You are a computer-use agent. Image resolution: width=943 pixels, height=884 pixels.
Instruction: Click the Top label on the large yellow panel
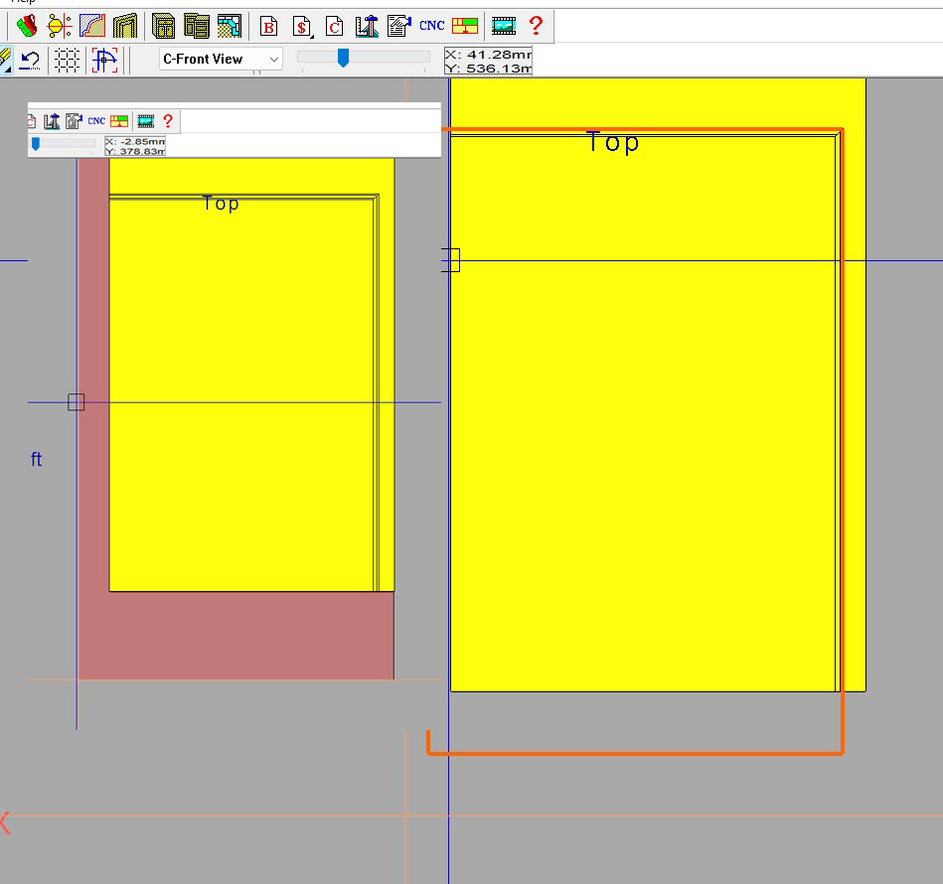[x=613, y=143]
